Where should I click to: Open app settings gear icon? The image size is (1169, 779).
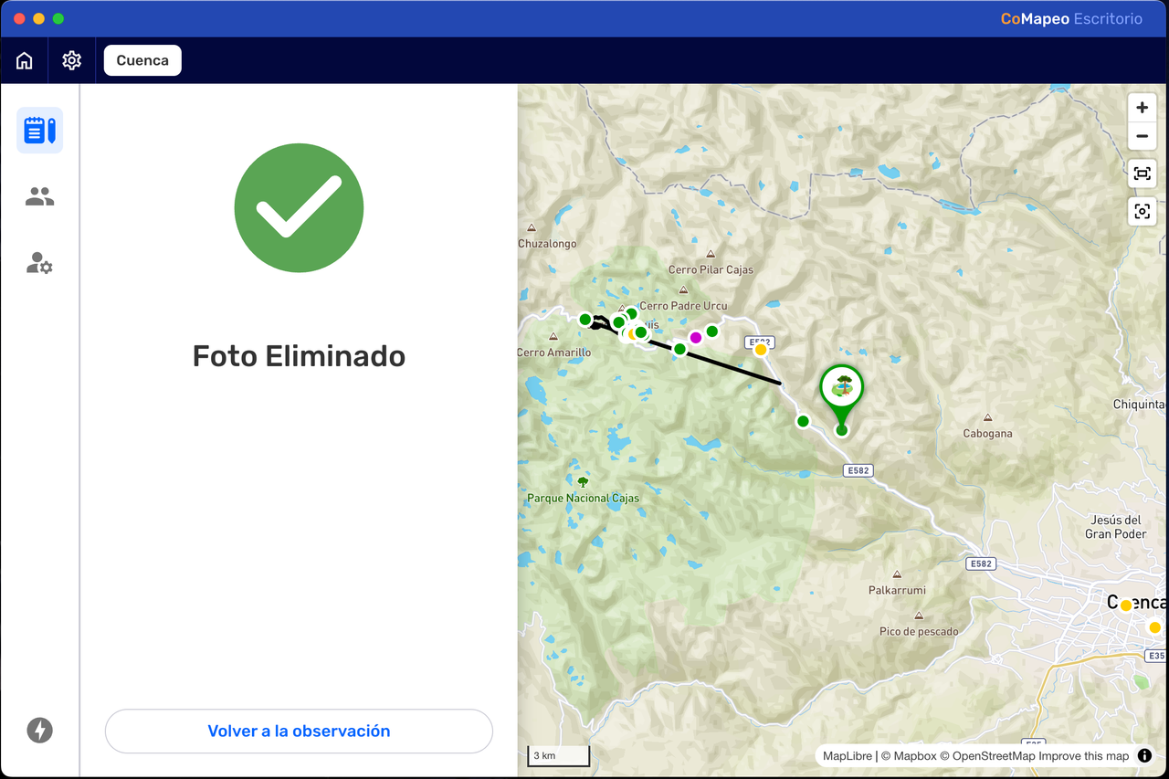point(71,60)
